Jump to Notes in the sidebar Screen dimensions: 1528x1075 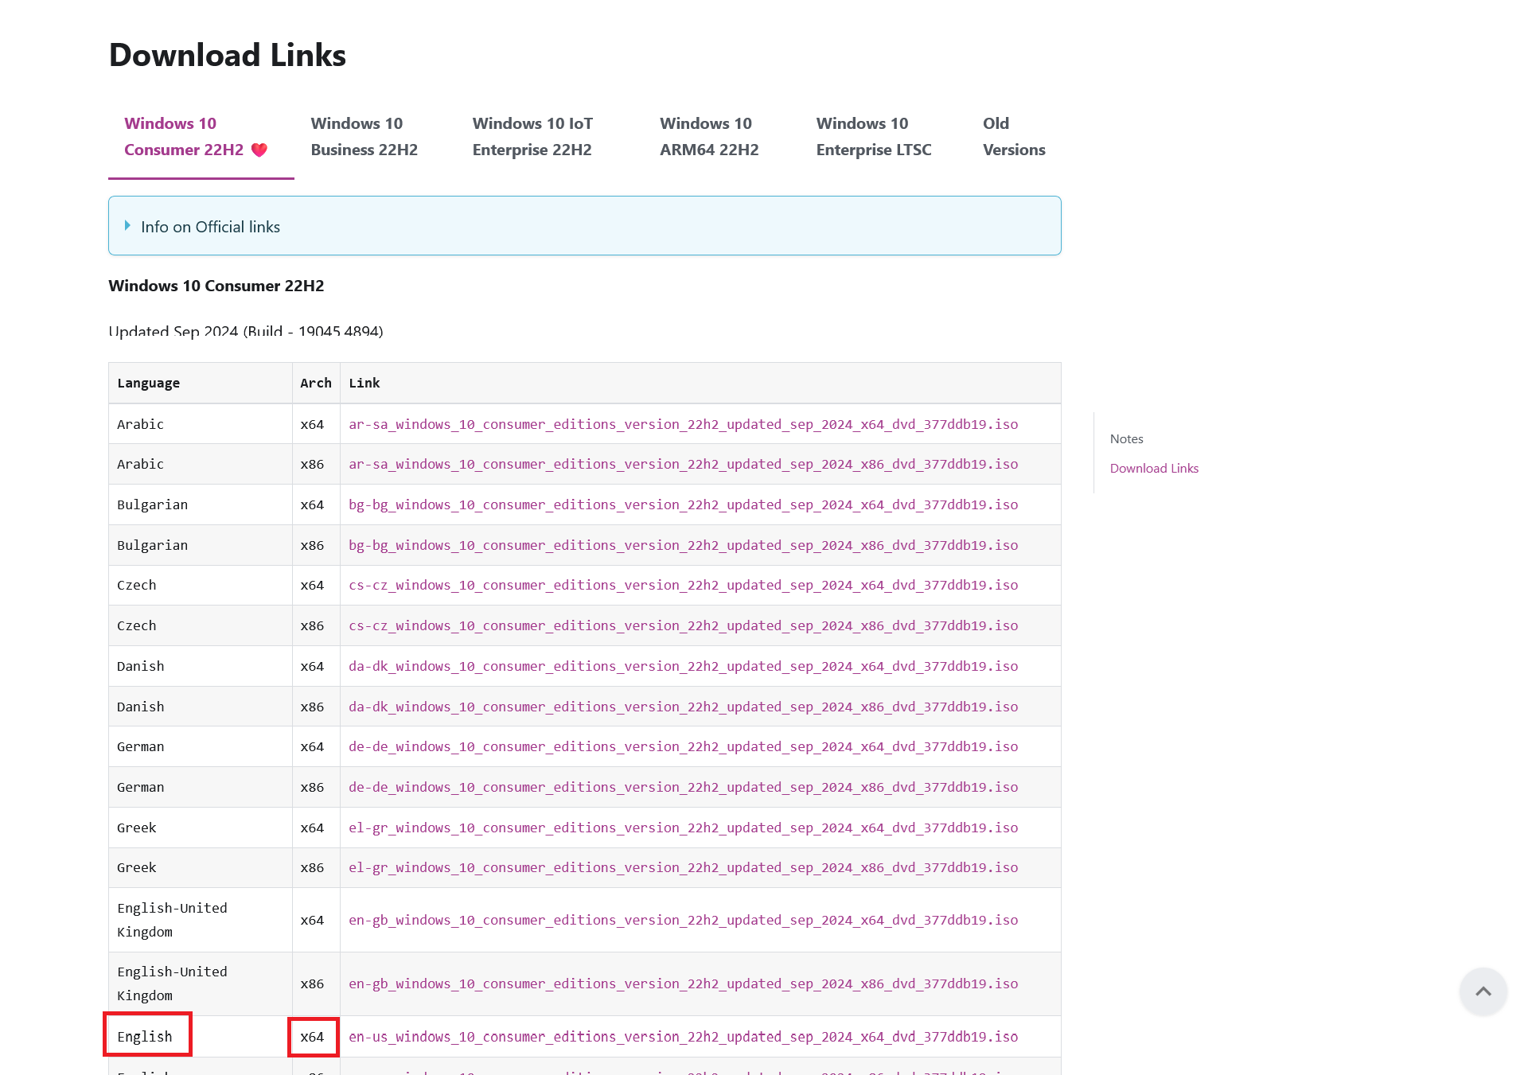click(1126, 438)
